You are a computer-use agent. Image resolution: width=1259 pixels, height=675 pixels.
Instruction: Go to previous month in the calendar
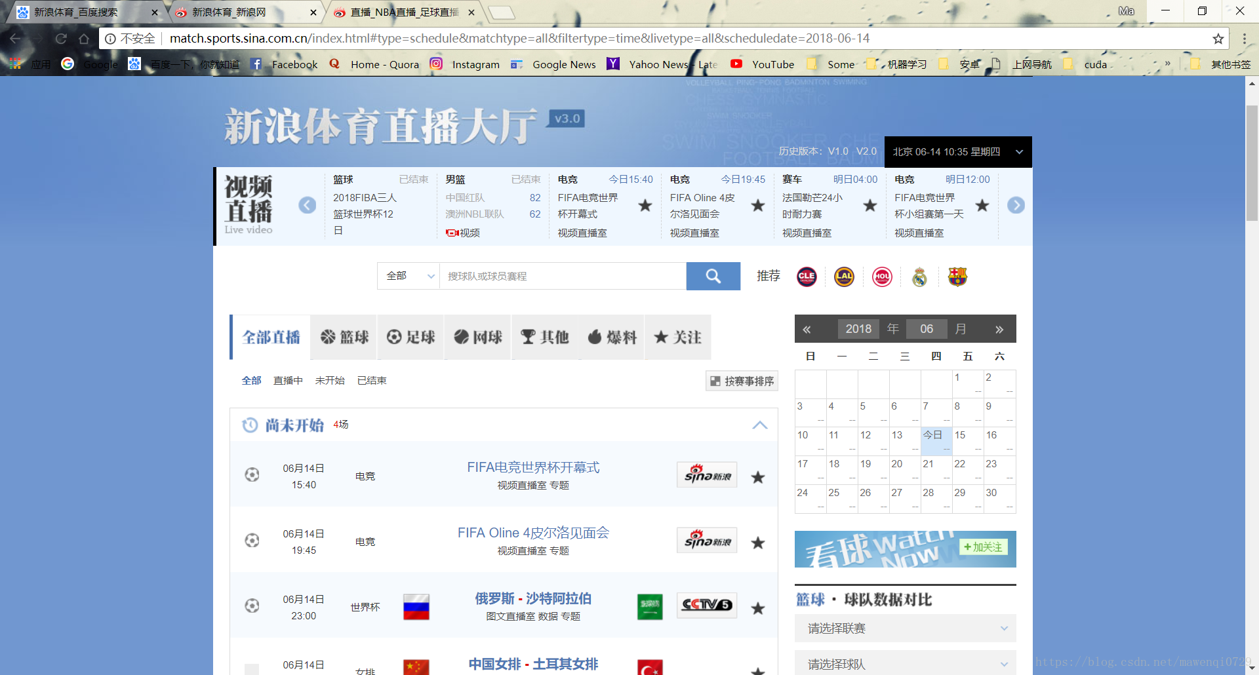point(807,329)
